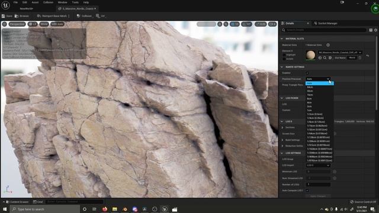The width and height of the screenshot is (379, 213).
Task: Save the static mesh asset
Action: coord(7,16)
